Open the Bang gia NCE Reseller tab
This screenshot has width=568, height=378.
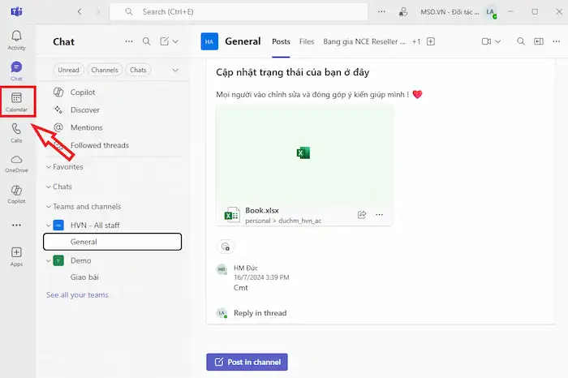coord(364,41)
